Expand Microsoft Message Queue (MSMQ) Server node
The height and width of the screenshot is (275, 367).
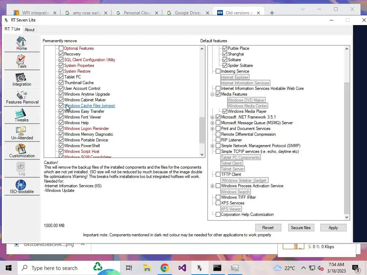(212, 123)
